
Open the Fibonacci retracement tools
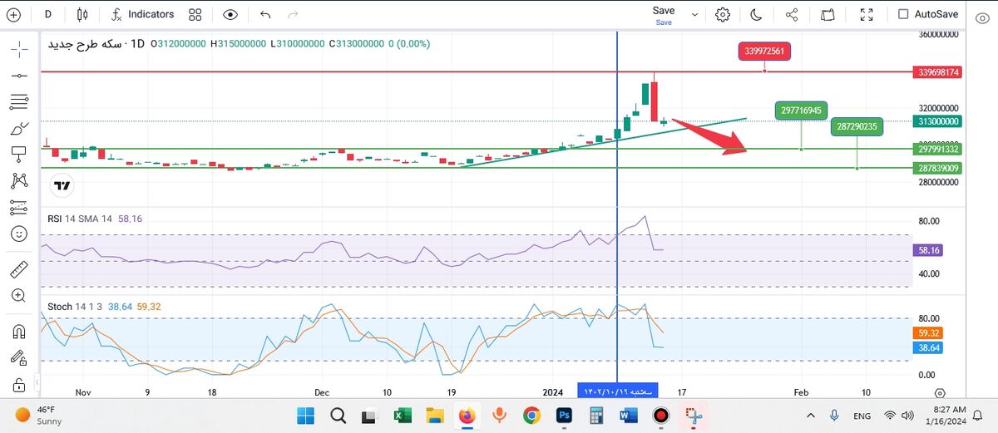tap(18, 102)
